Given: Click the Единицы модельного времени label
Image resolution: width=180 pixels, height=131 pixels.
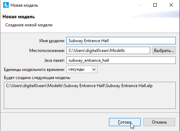Looking at the screenshot, I should 34,70.
